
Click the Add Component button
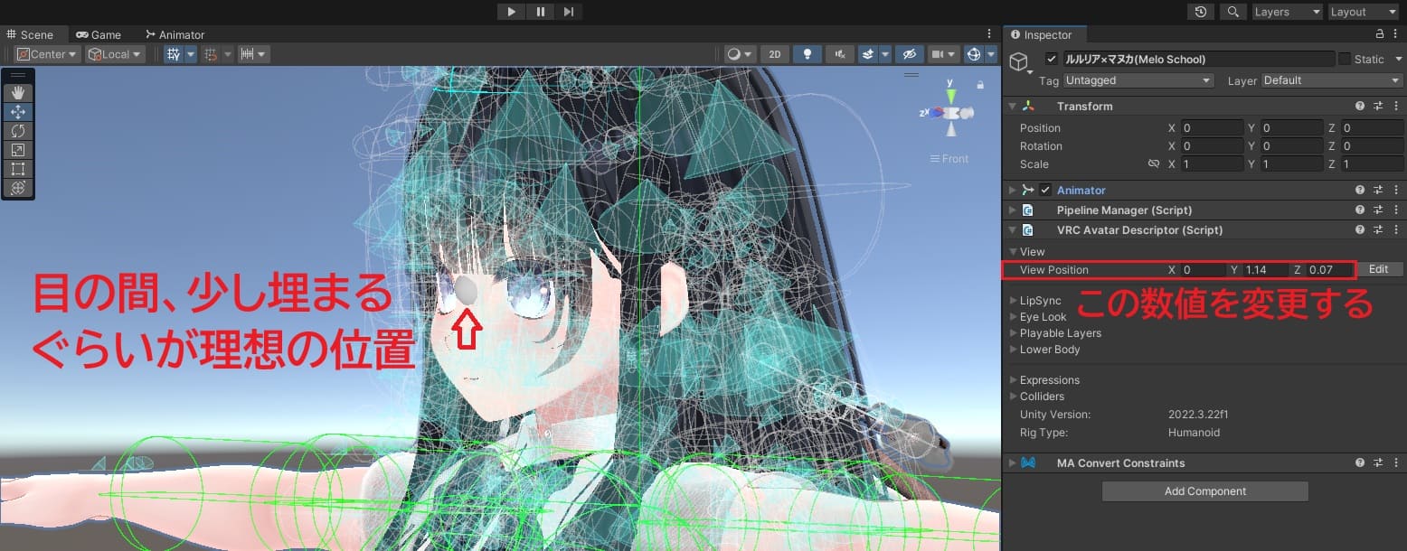point(1205,491)
